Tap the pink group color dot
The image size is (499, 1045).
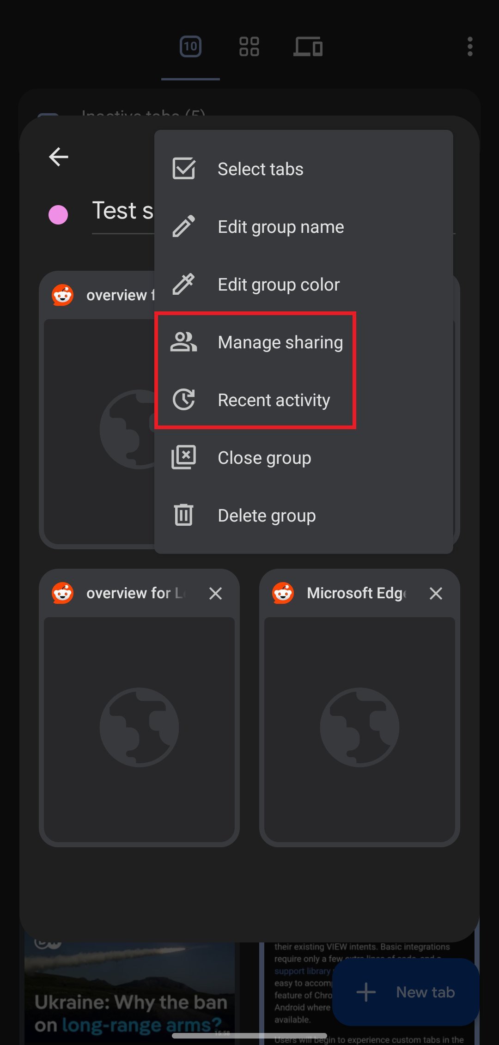pos(58,215)
